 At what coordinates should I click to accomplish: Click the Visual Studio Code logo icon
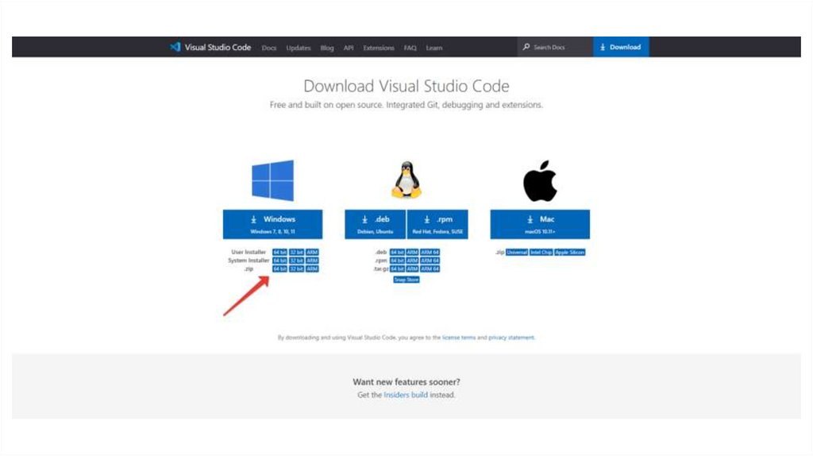coord(175,47)
